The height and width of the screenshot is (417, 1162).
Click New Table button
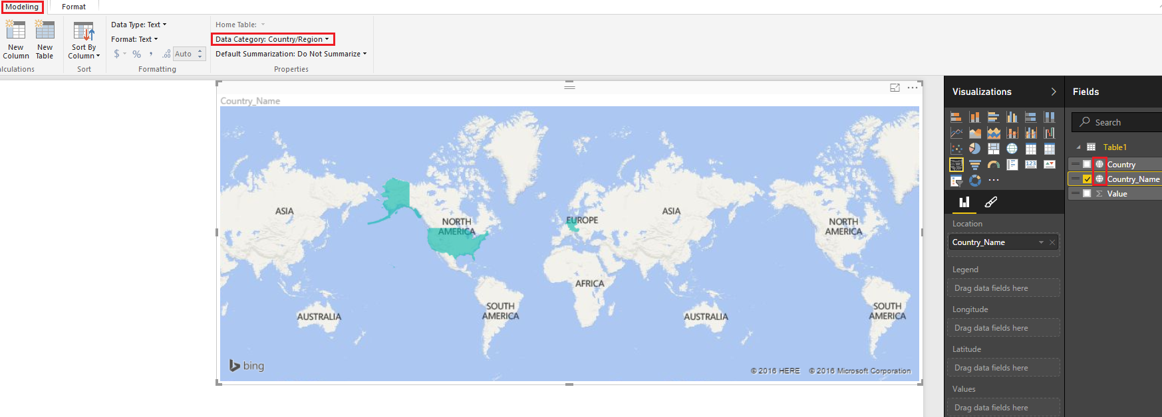pyautogui.click(x=45, y=41)
